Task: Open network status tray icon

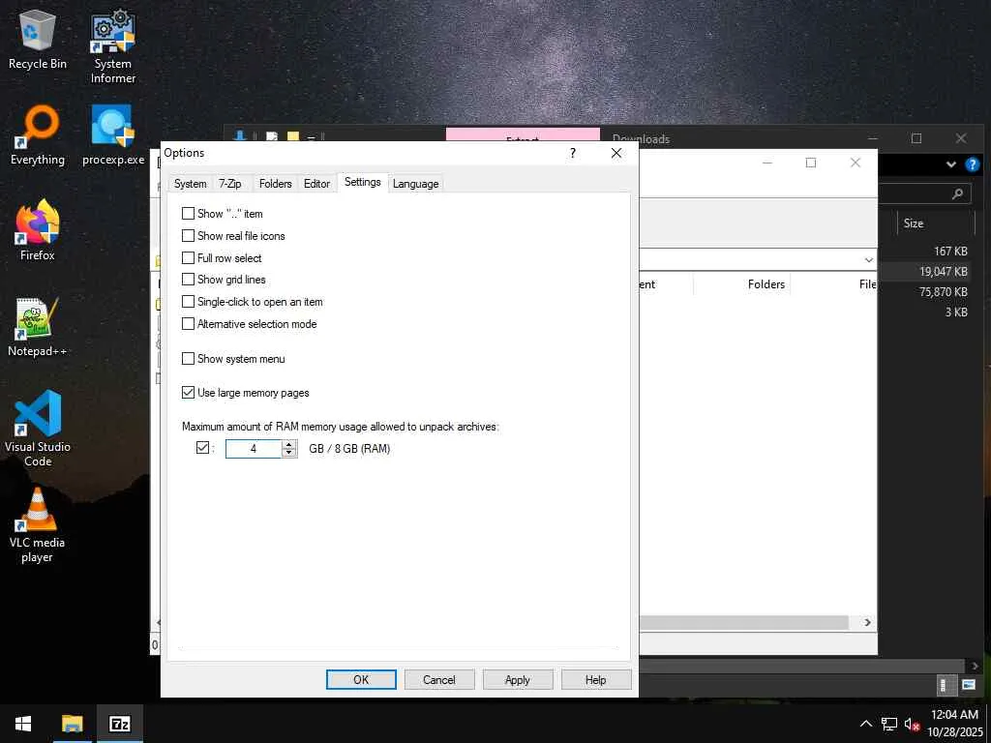Action: coord(889,724)
